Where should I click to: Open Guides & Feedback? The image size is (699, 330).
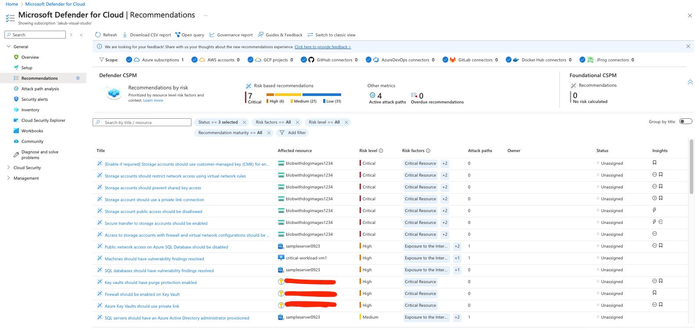pos(280,35)
